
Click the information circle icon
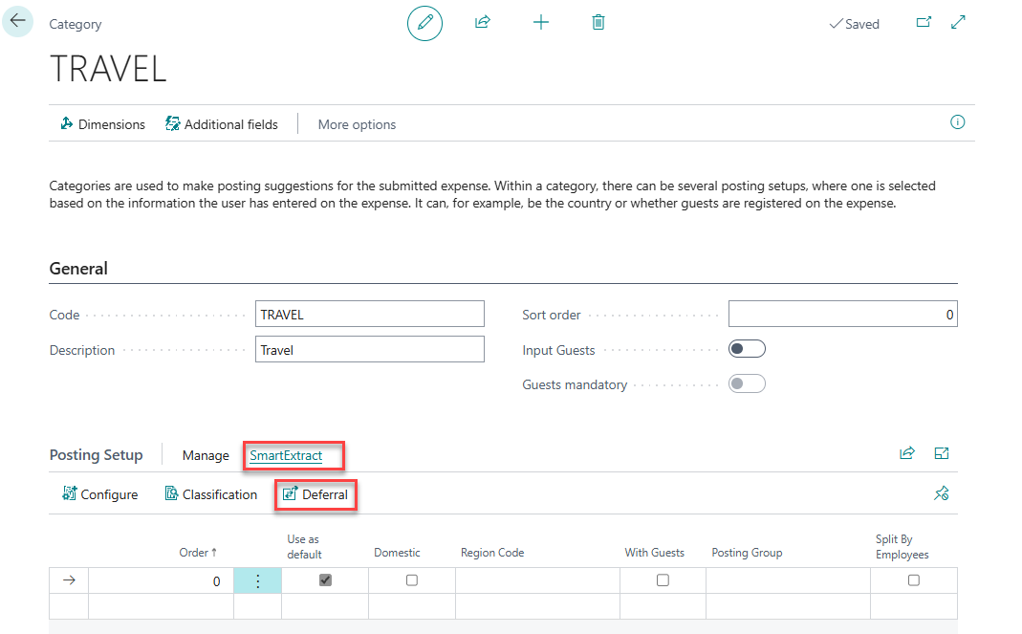tap(957, 122)
